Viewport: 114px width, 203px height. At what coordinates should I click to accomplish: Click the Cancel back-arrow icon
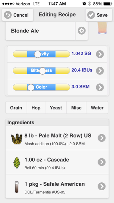(8, 15)
